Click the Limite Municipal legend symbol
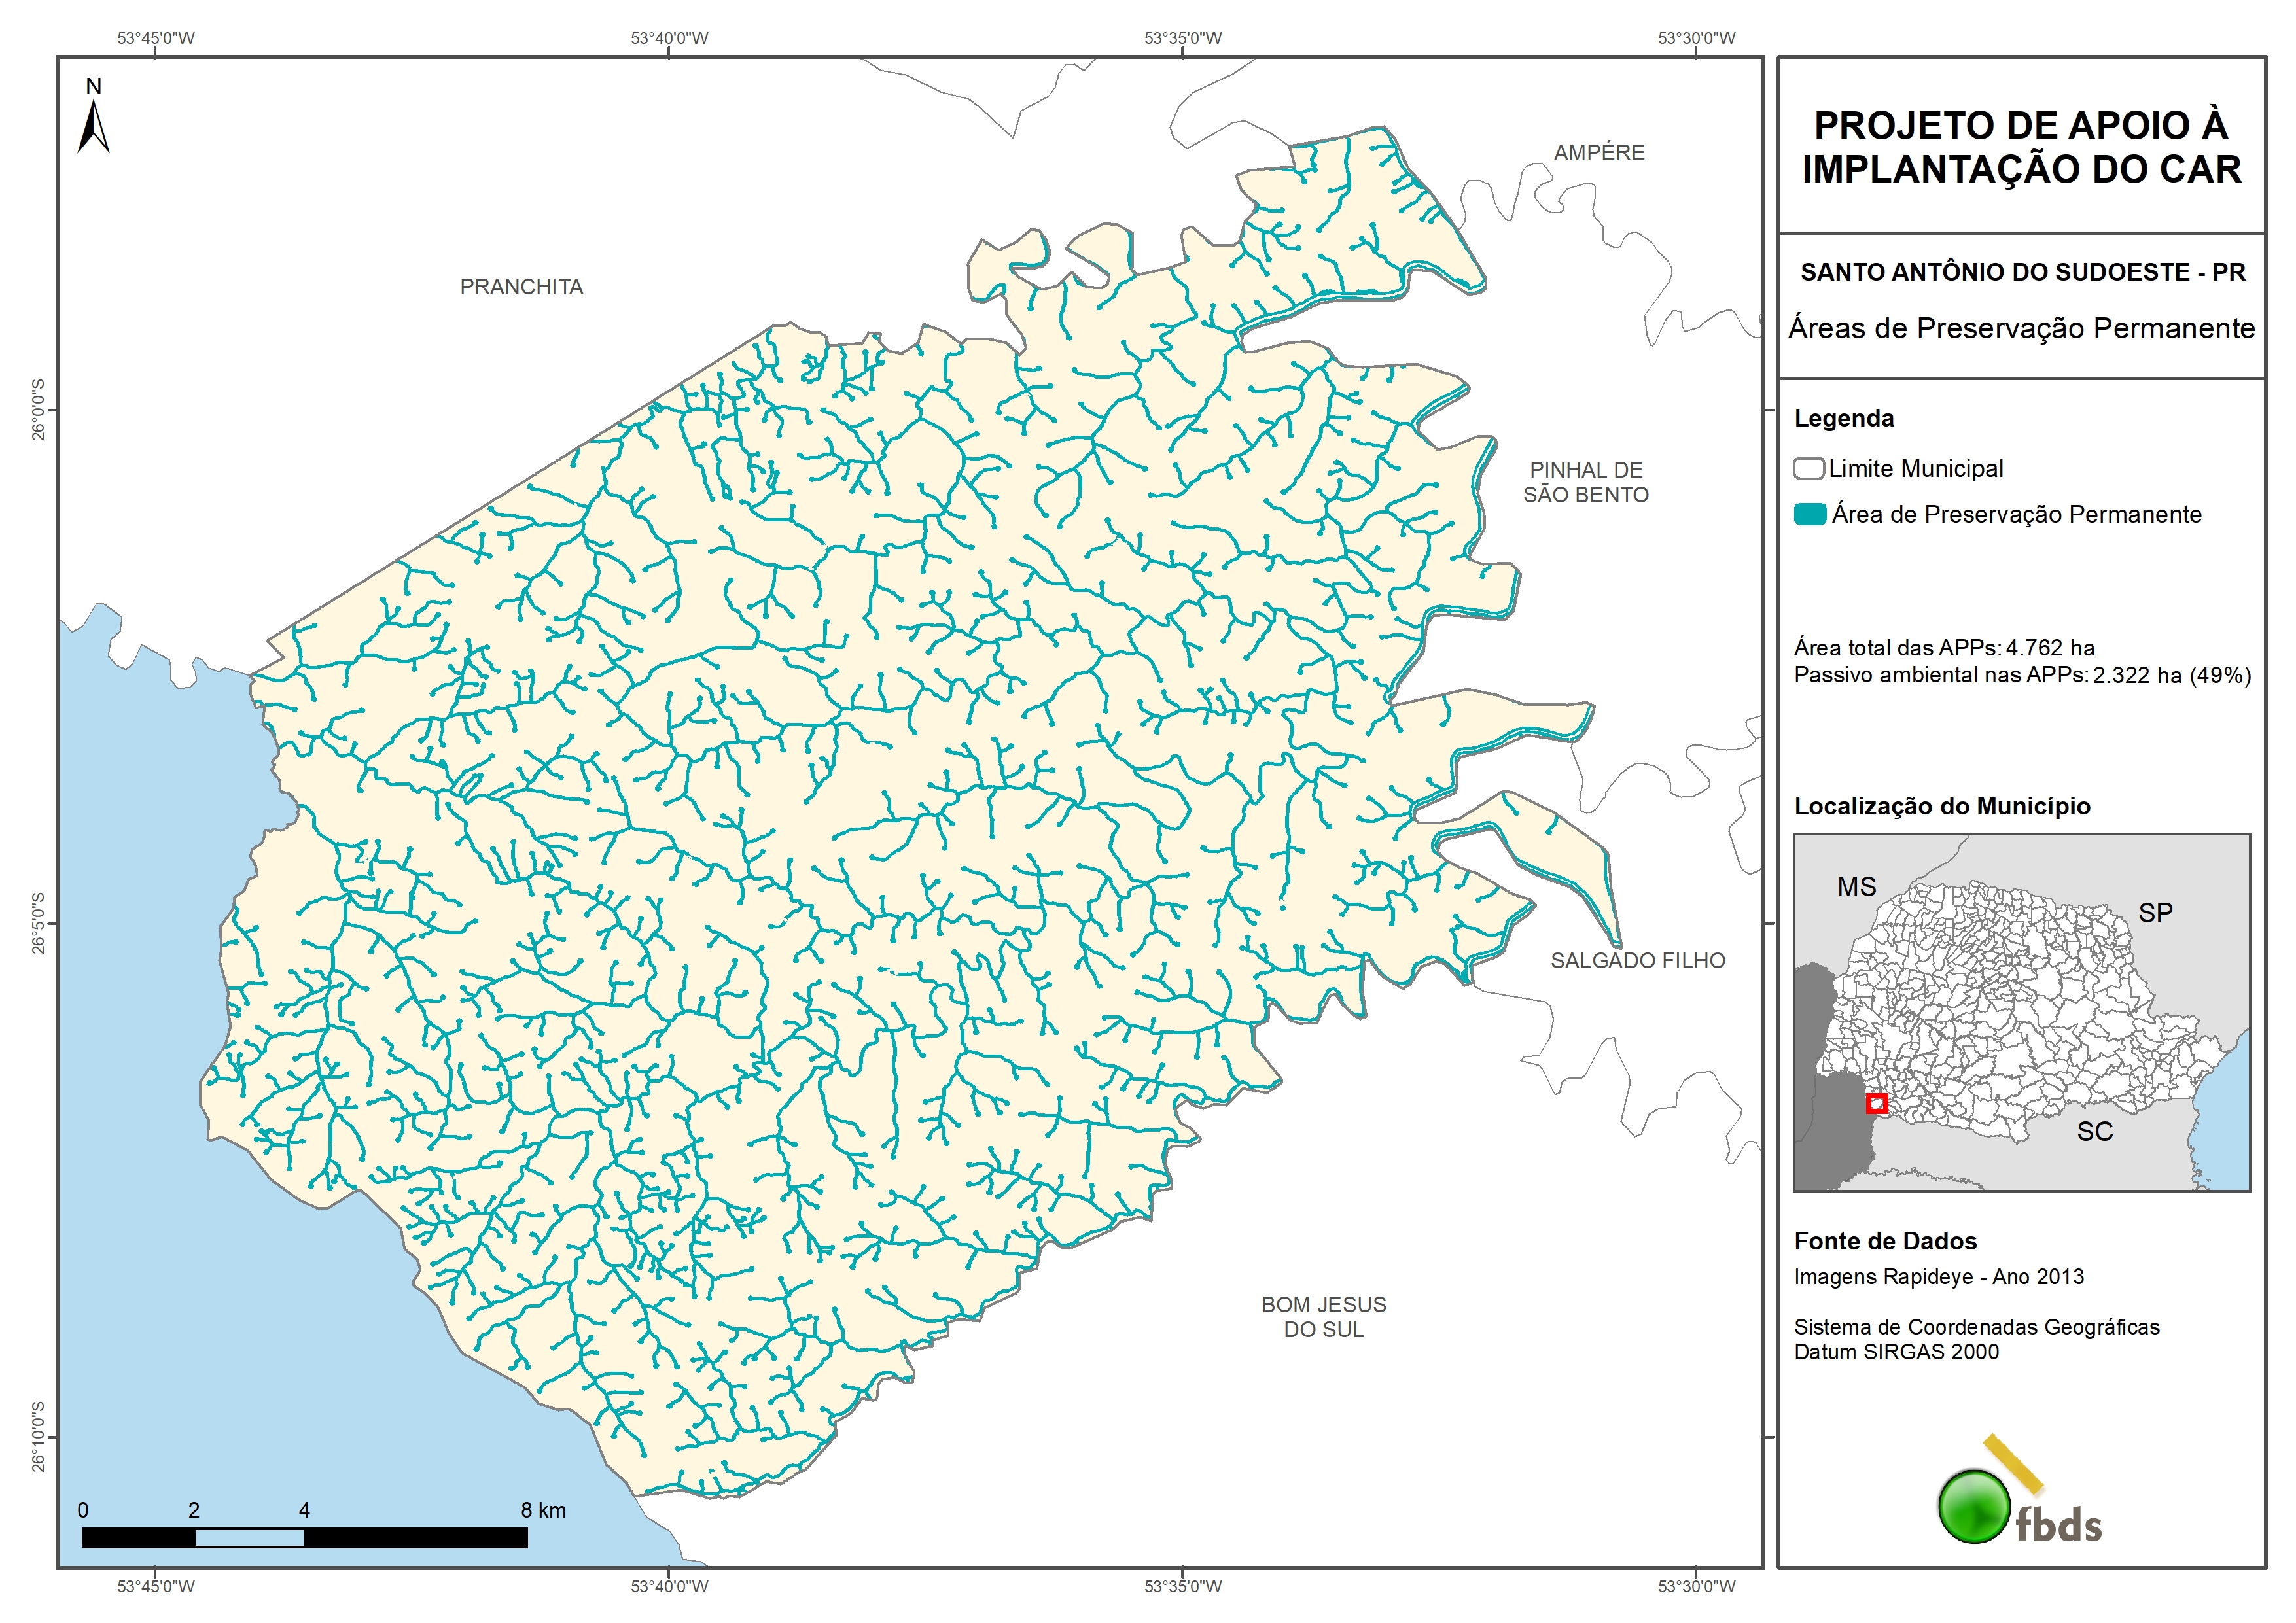Viewport: 2296px width, 1623px height. (1808, 469)
